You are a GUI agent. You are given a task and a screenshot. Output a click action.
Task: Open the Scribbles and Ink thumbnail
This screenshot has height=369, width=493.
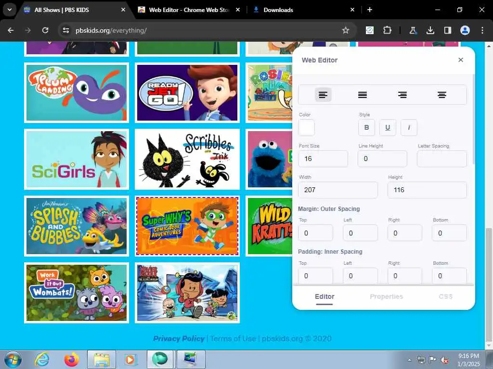pyautogui.click(x=187, y=160)
